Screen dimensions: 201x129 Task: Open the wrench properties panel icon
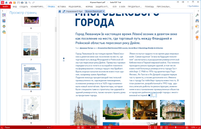(197, 15)
